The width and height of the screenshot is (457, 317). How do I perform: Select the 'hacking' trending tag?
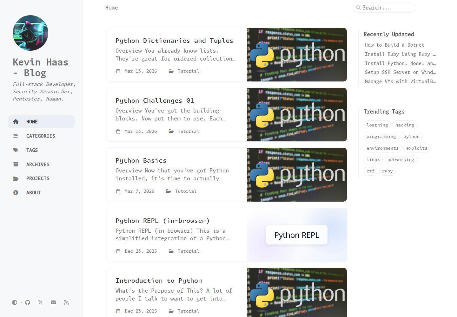[405, 125]
